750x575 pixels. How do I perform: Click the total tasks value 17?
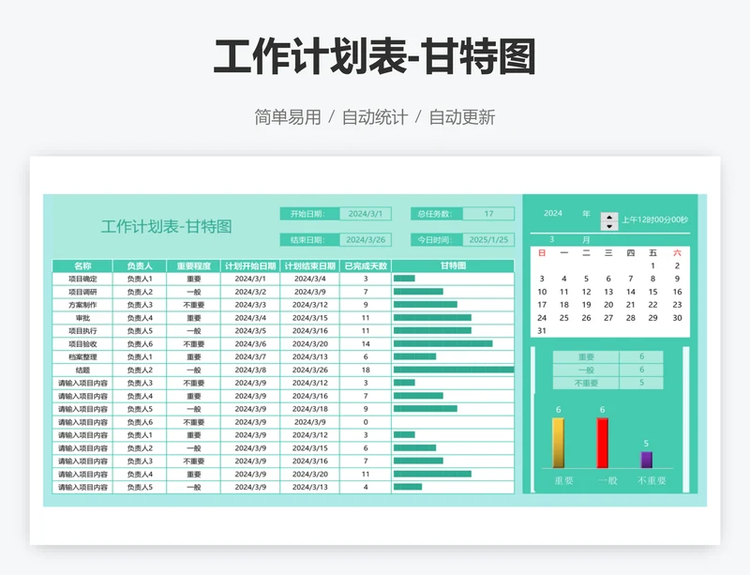[488, 214]
